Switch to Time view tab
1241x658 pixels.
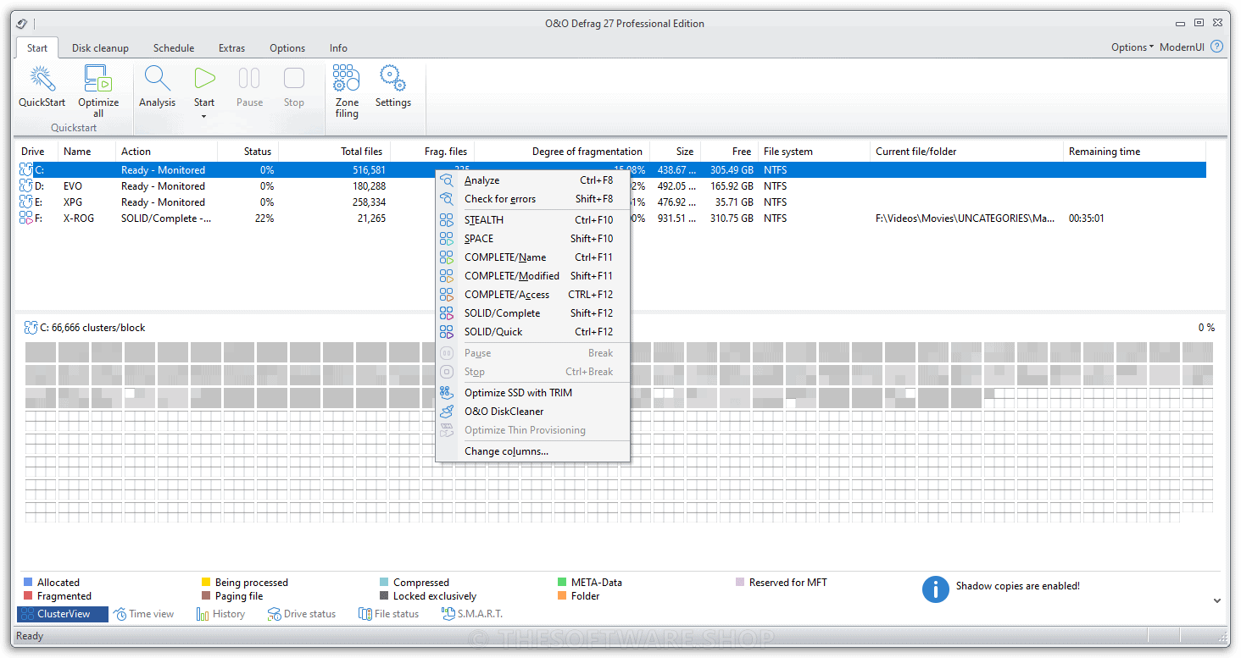pyautogui.click(x=144, y=614)
